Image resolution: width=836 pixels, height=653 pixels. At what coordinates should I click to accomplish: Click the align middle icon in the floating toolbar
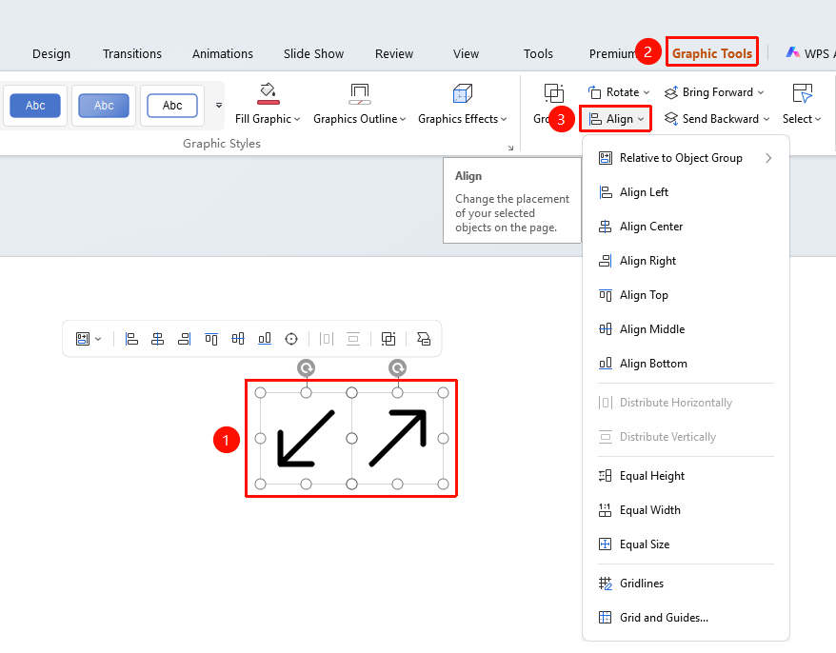click(238, 339)
